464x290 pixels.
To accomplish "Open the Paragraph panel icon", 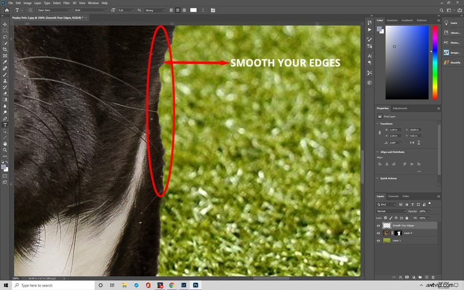I will tap(370, 63).
